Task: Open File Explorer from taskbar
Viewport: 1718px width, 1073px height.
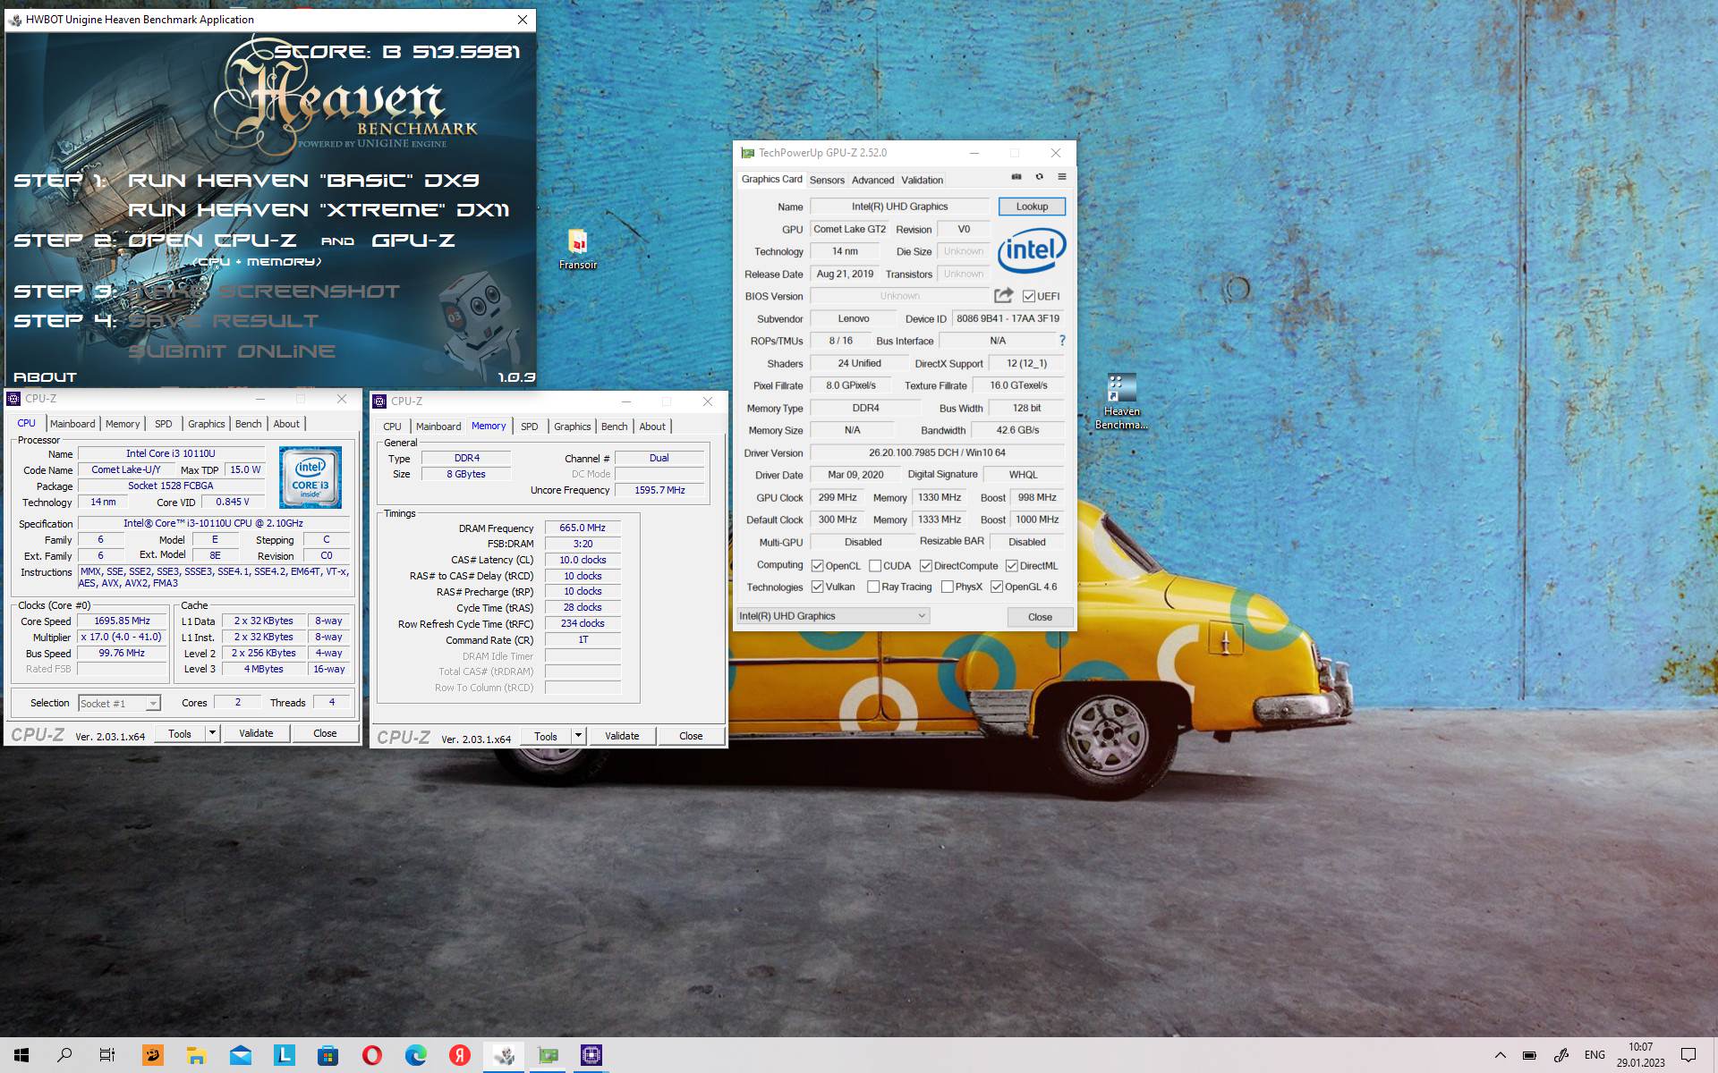Action: (x=196, y=1055)
